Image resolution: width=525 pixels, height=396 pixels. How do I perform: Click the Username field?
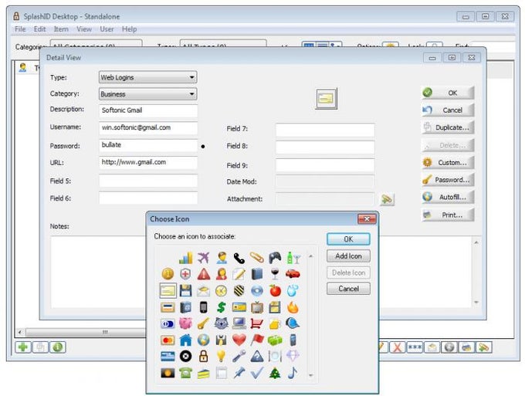(148, 128)
